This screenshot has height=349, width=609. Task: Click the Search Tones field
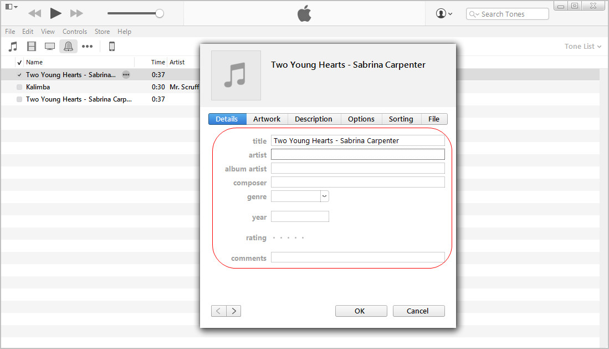click(507, 14)
